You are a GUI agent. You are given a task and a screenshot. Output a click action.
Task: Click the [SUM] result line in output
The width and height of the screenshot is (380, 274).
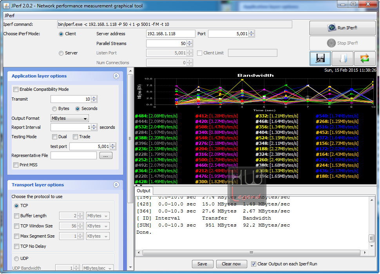213,225
